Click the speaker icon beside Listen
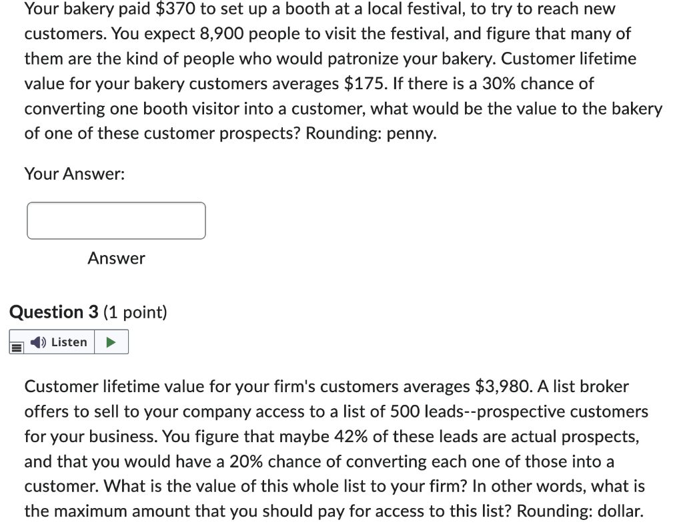Image resolution: width=683 pixels, height=524 pixels. (x=40, y=342)
